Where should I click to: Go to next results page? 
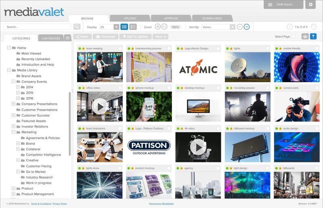tap(314, 27)
